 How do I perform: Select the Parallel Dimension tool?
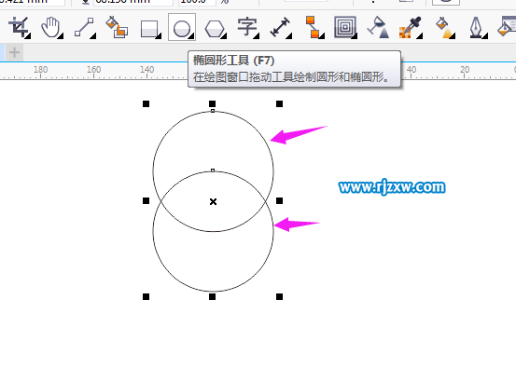coord(280,27)
